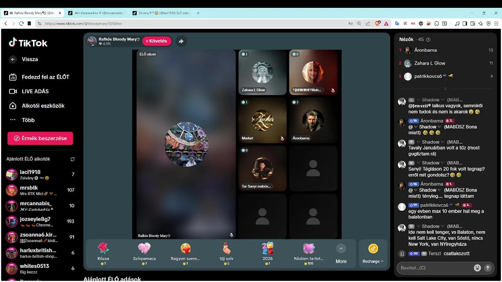Click the share arrow next to Követés

click(x=181, y=41)
